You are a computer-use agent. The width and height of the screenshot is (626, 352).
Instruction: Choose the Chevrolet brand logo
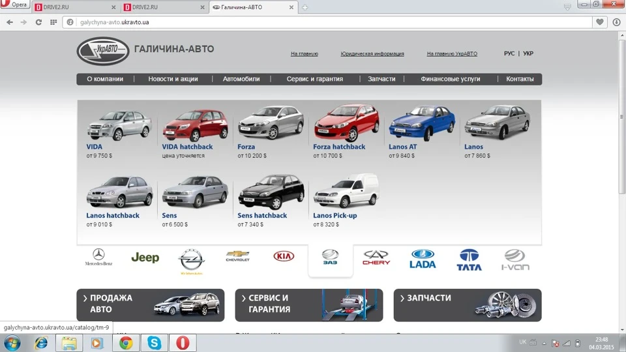coord(237,256)
